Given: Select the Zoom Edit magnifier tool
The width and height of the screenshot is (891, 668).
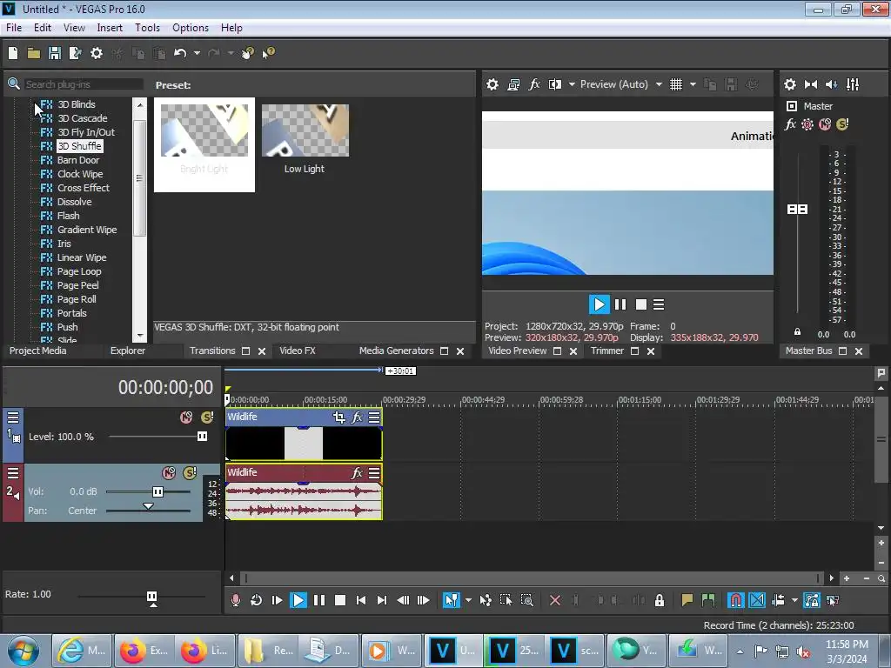Looking at the screenshot, I should tap(526, 600).
